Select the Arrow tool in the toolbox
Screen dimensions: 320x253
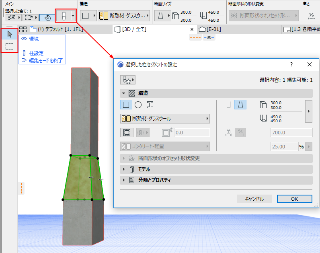pyautogui.click(x=9, y=34)
